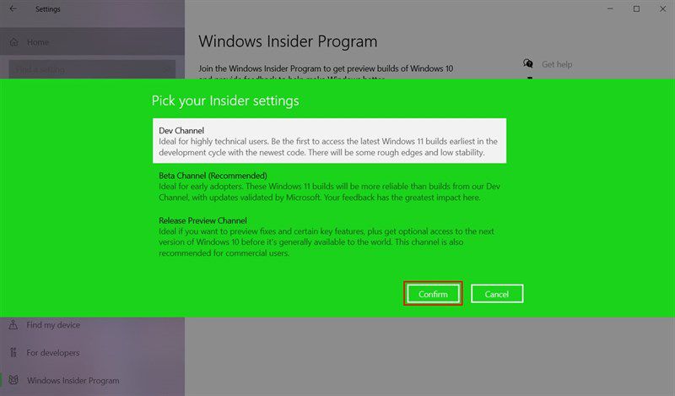Select the Dev Channel option

point(329,141)
